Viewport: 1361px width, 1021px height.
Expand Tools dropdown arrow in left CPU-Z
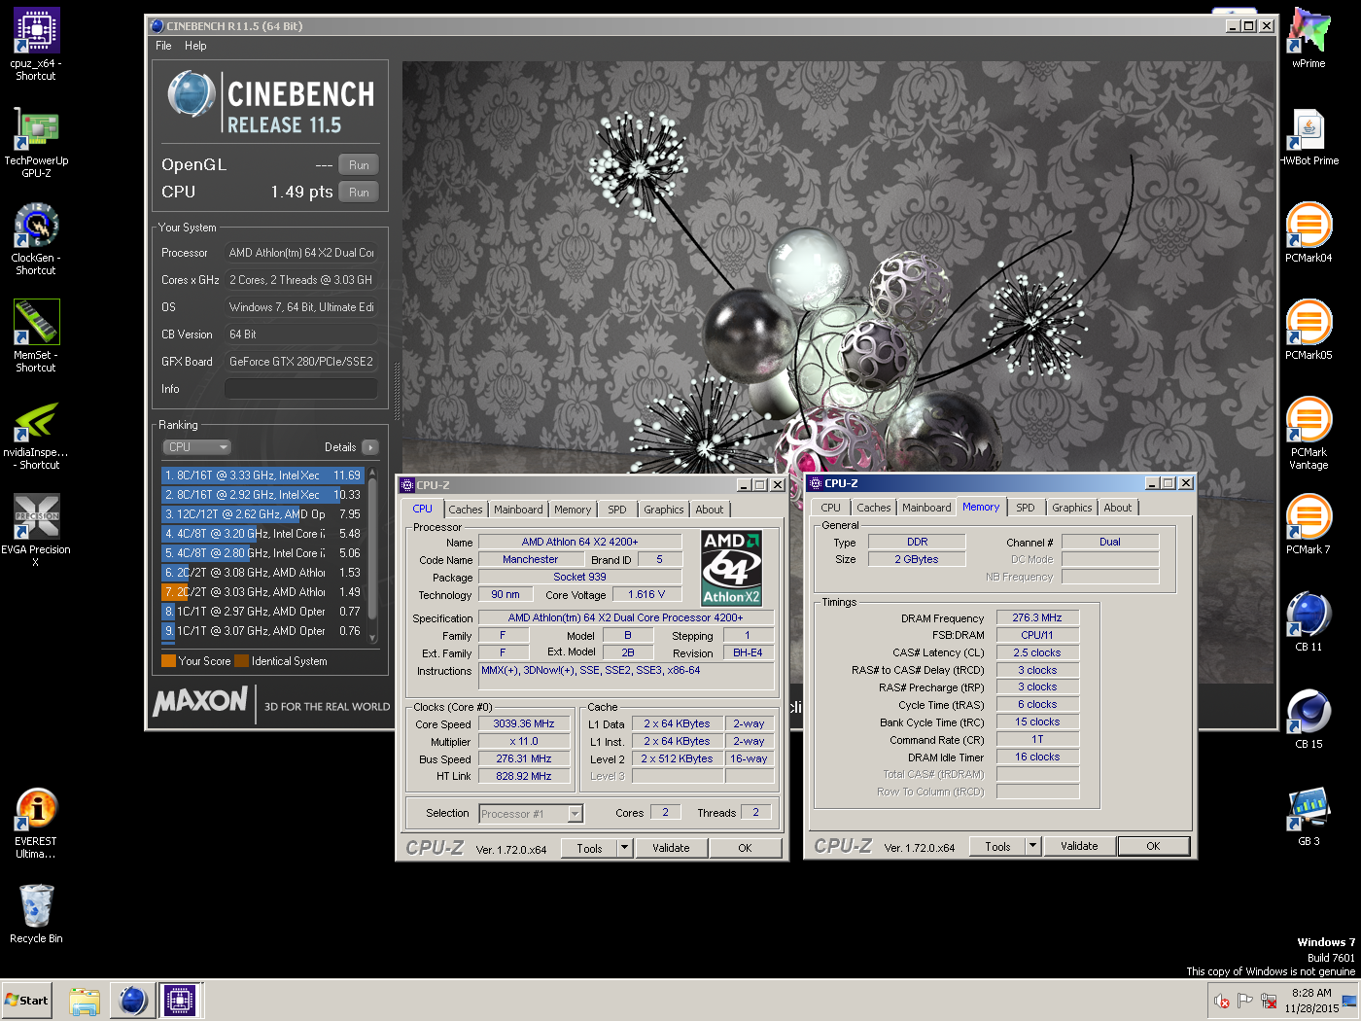click(625, 848)
